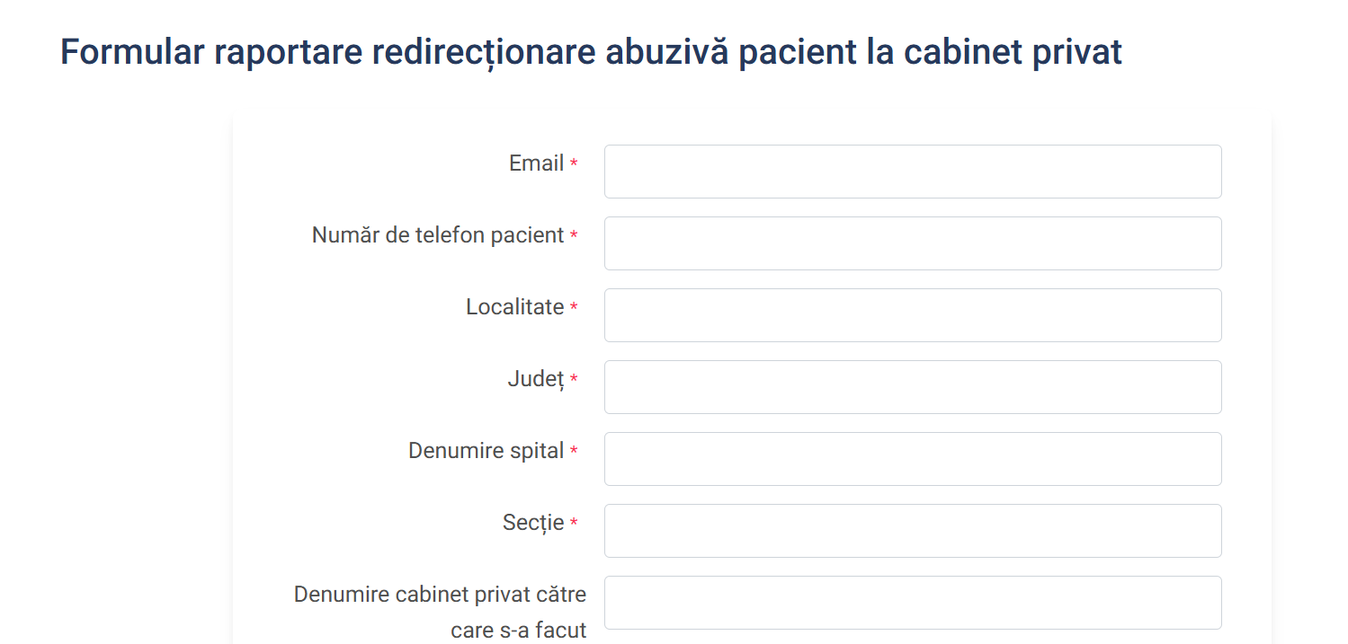Click the Județ label

pos(535,379)
